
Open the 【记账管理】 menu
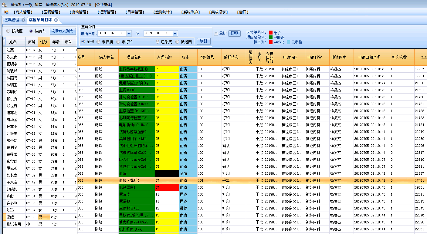click(x=107, y=12)
